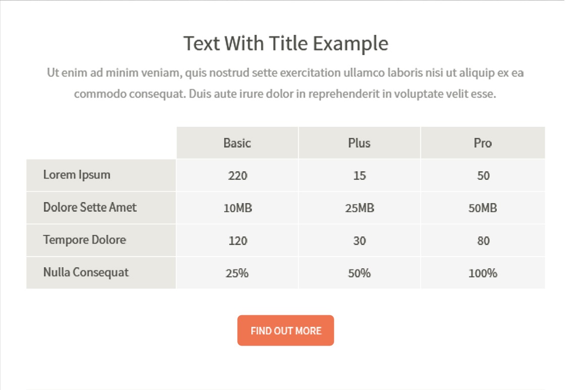Click the Nulla Consequat row label
This screenshot has height=390, width=576.
point(86,272)
